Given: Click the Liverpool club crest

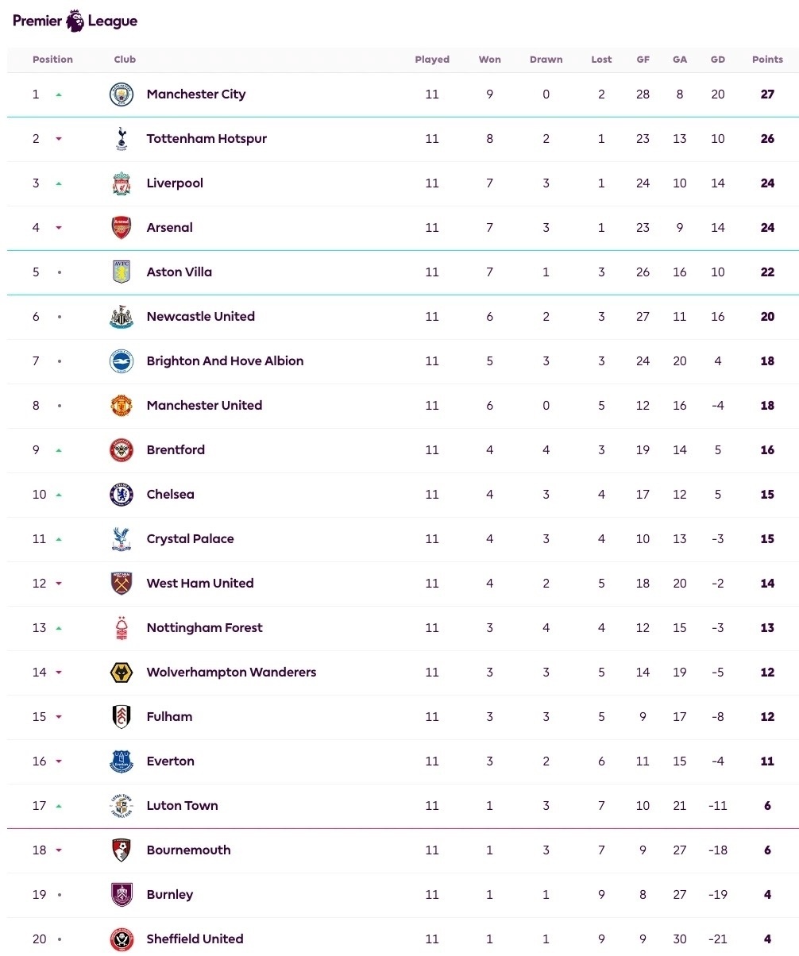Looking at the screenshot, I should click(x=122, y=183).
